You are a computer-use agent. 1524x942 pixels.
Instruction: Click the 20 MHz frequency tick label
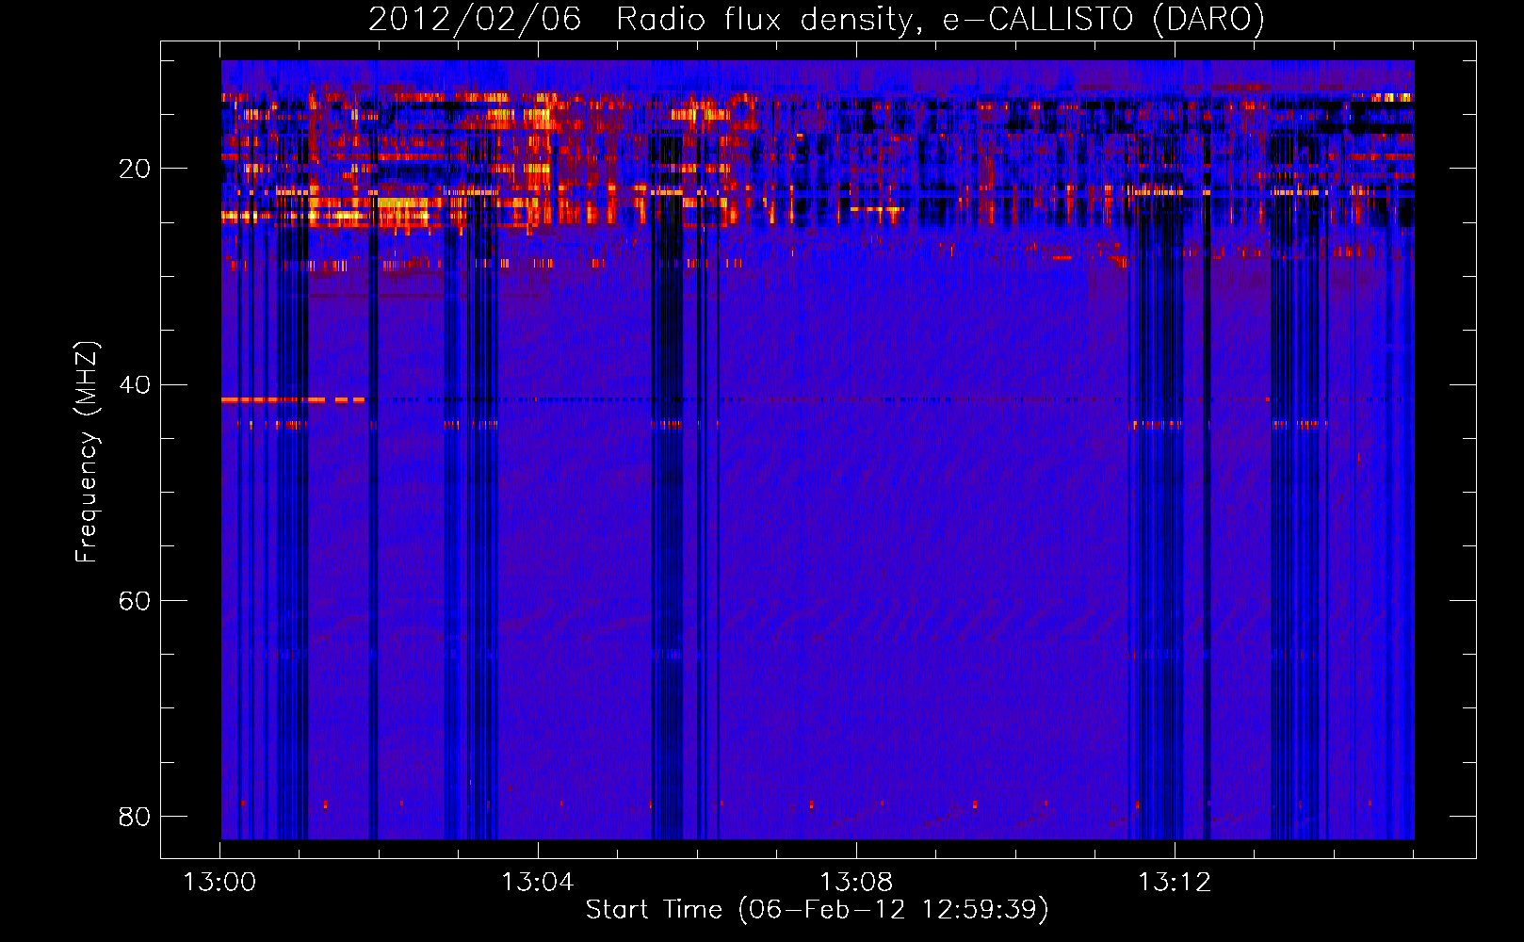[135, 169]
